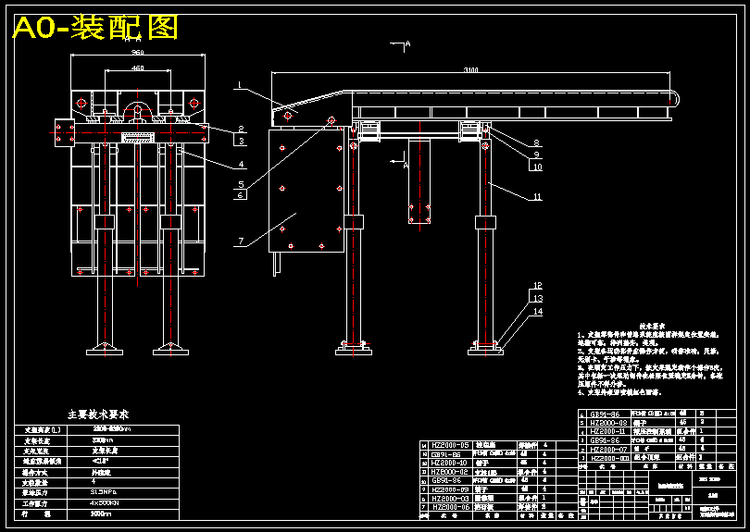This screenshot has height=532, width=750.
Task: Click the HZB000-02 parts list cell
Action: (450, 472)
